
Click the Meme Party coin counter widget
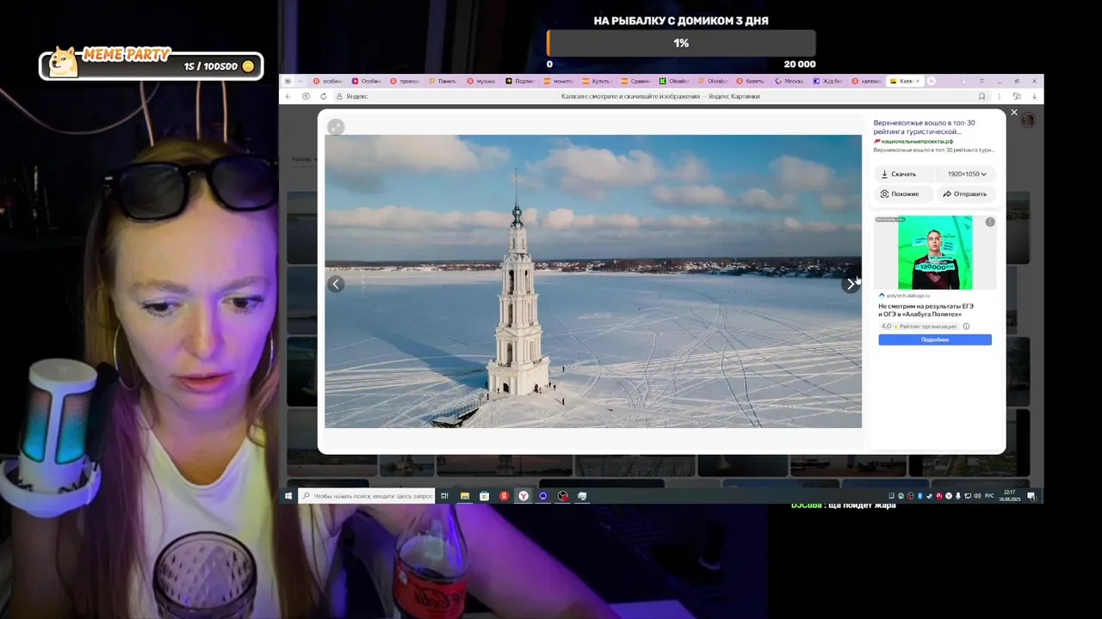pos(152,63)
